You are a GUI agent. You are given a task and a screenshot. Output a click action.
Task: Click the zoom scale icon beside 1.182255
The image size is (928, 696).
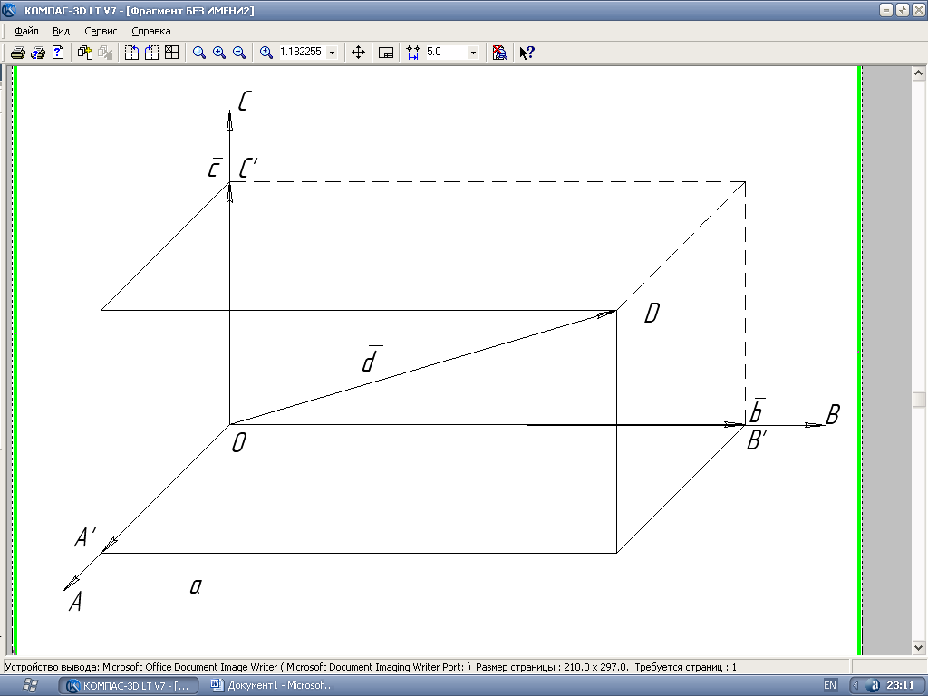266,53
